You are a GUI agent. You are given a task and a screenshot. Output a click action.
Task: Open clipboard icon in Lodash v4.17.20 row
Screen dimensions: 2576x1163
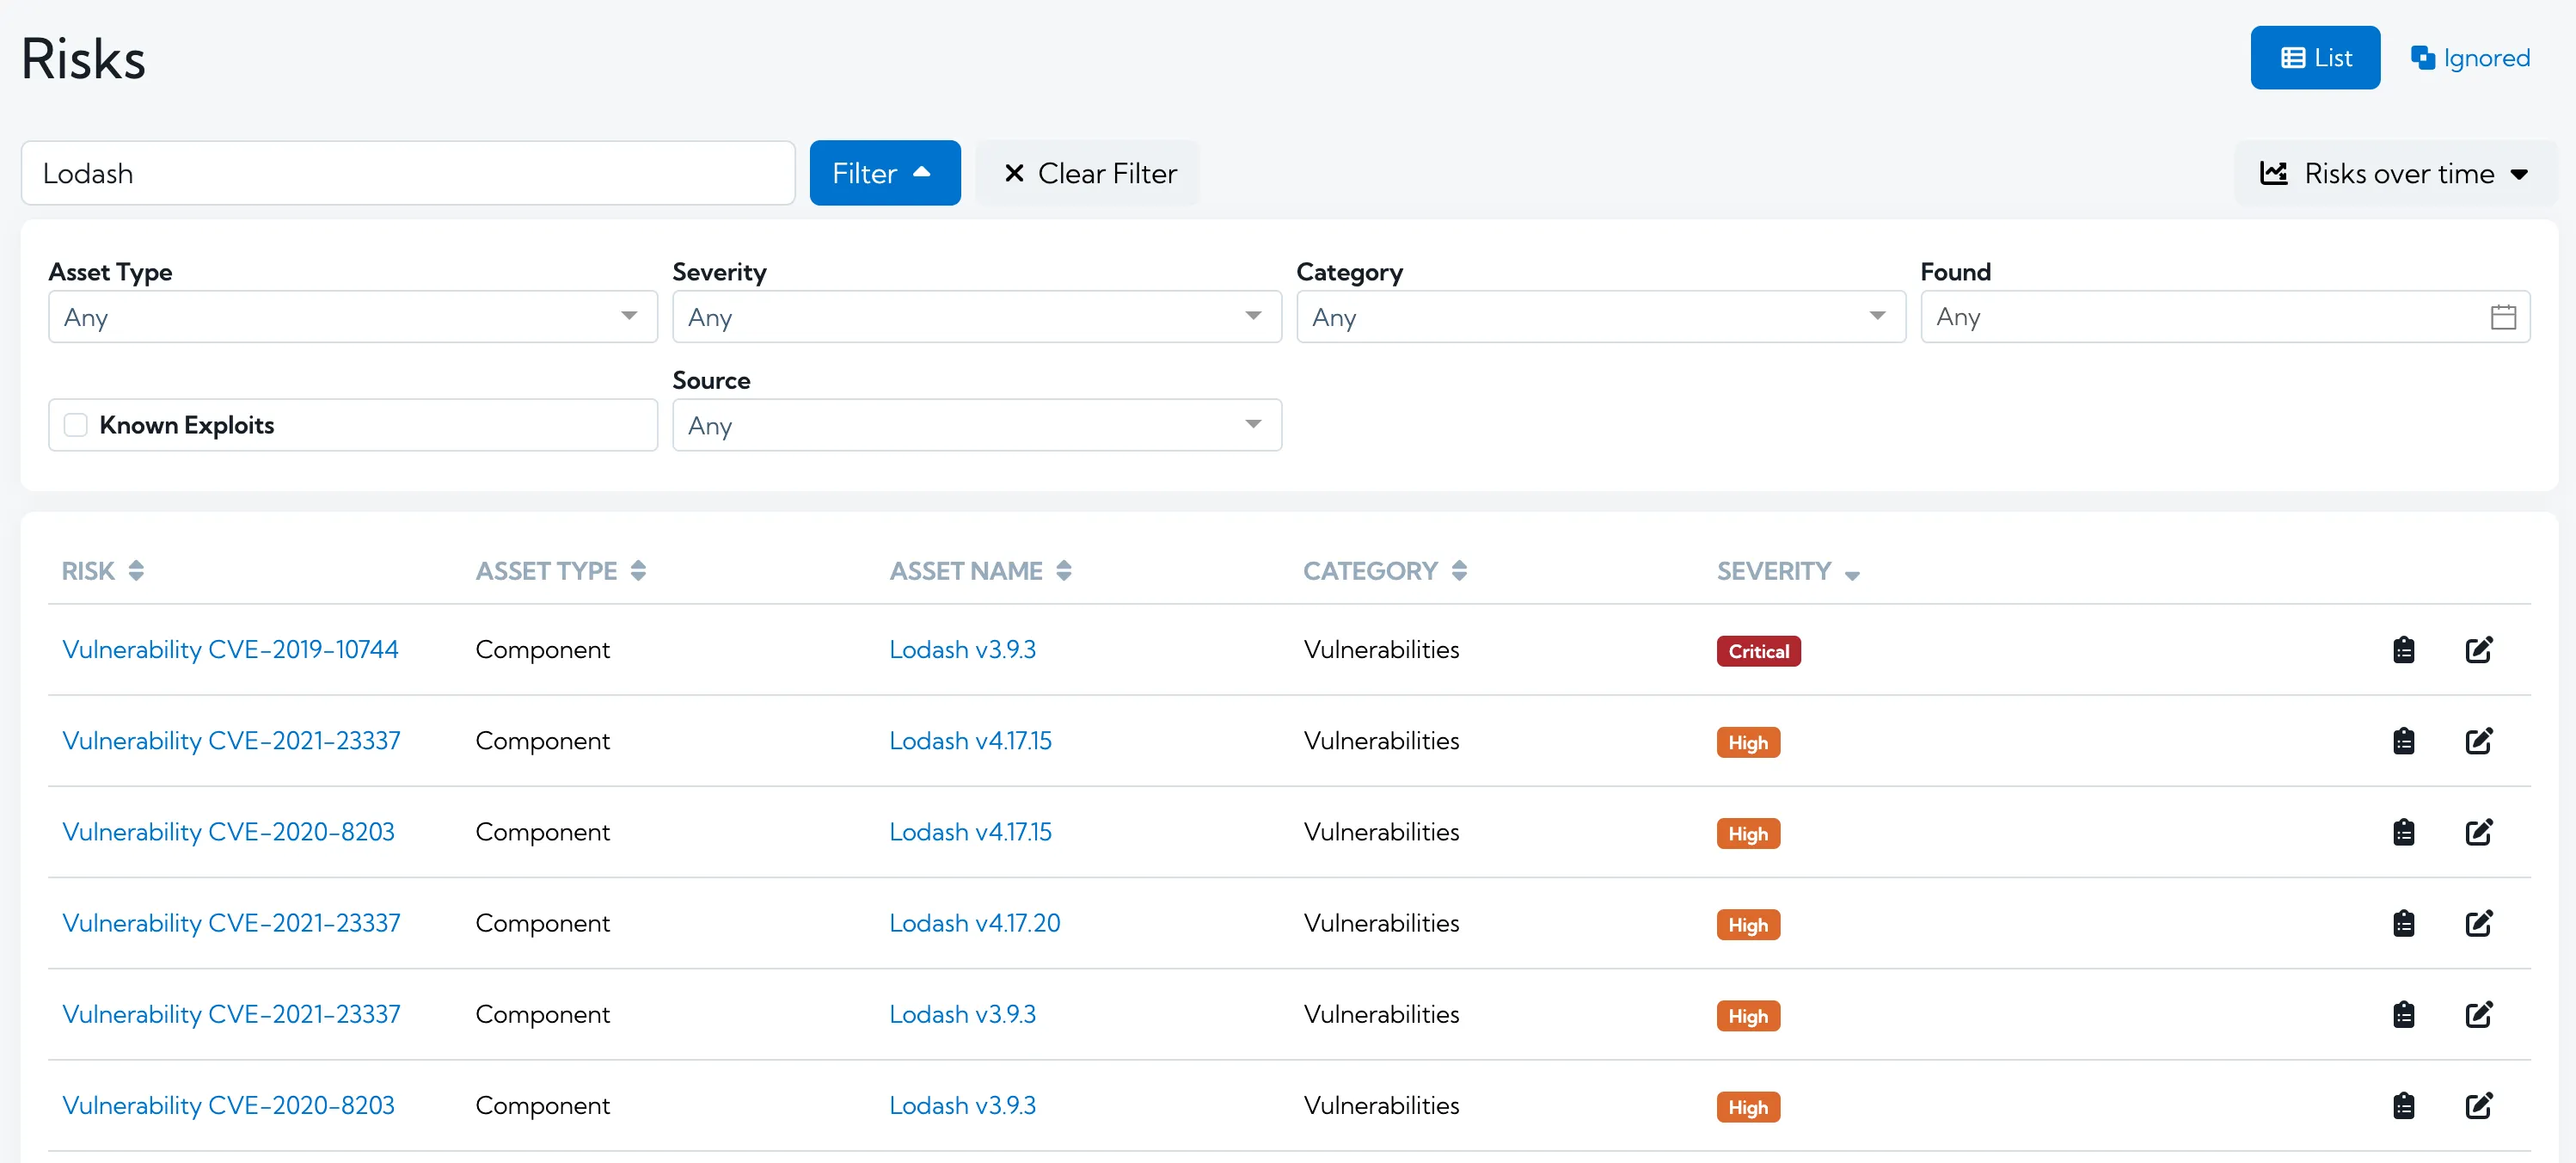(2403, 923)
